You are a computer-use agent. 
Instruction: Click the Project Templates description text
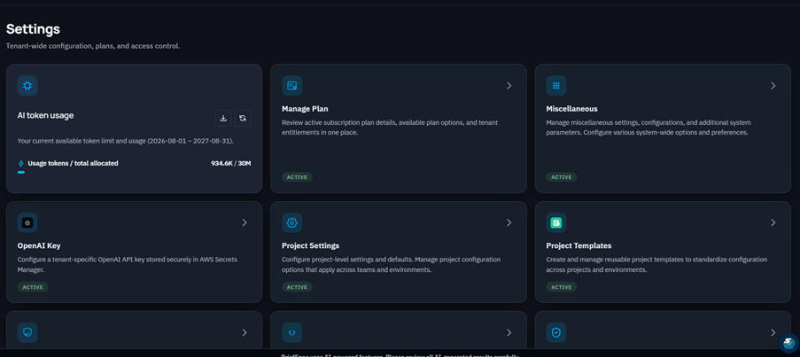(x=656, y=264)
